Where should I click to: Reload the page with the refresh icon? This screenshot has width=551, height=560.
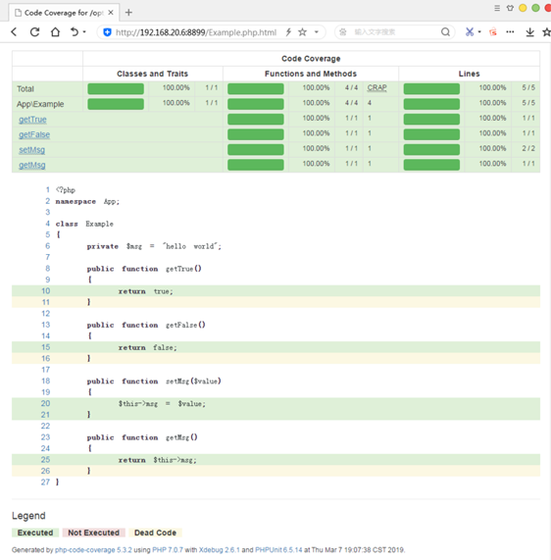[x=34, y=32]
